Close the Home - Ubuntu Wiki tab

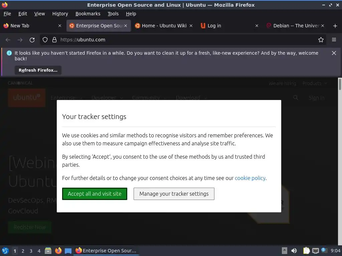[x=191, y=26]
